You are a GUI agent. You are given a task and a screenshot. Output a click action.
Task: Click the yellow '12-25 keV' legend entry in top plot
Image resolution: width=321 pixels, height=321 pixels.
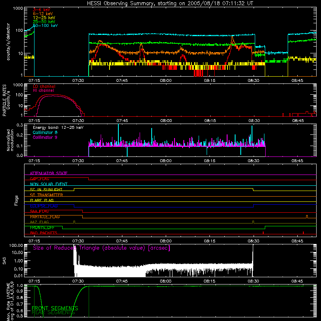44,18
